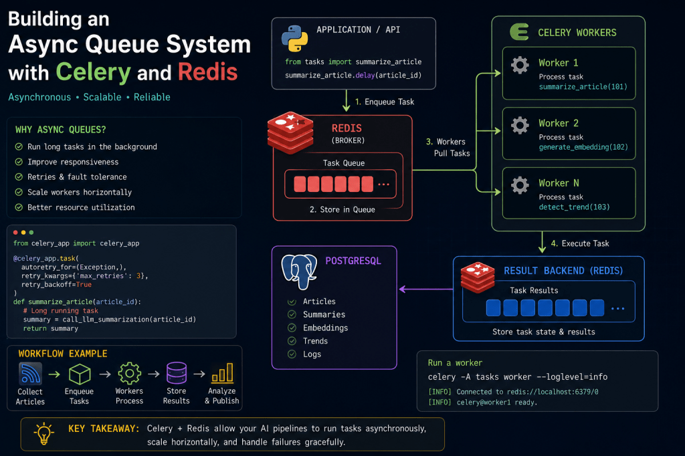Click the red word Redis in the title
685x456 pixels.
tap(208, 72)
